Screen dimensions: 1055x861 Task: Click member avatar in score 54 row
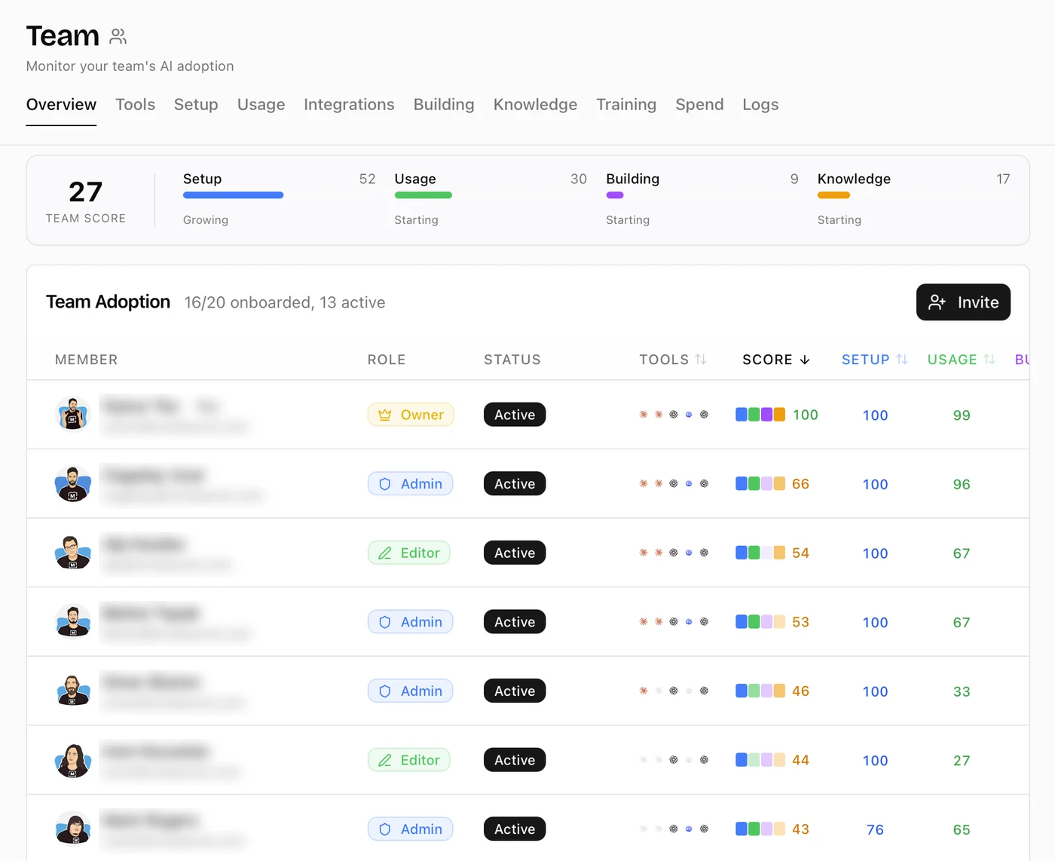(x=73, y=553)
